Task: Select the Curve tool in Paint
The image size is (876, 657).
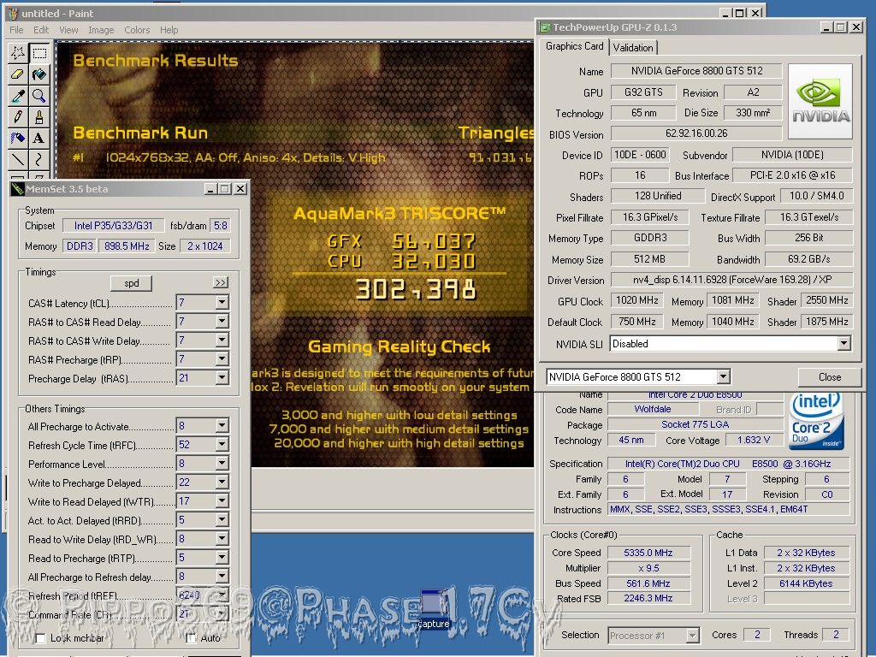Action: point(39,159)
